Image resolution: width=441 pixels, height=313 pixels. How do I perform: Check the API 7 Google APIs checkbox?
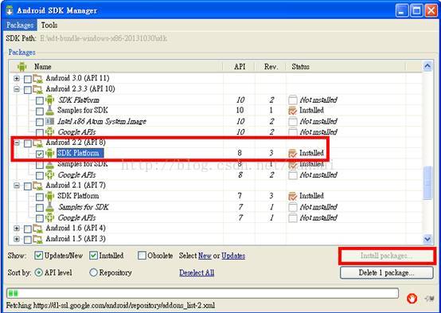40,218
